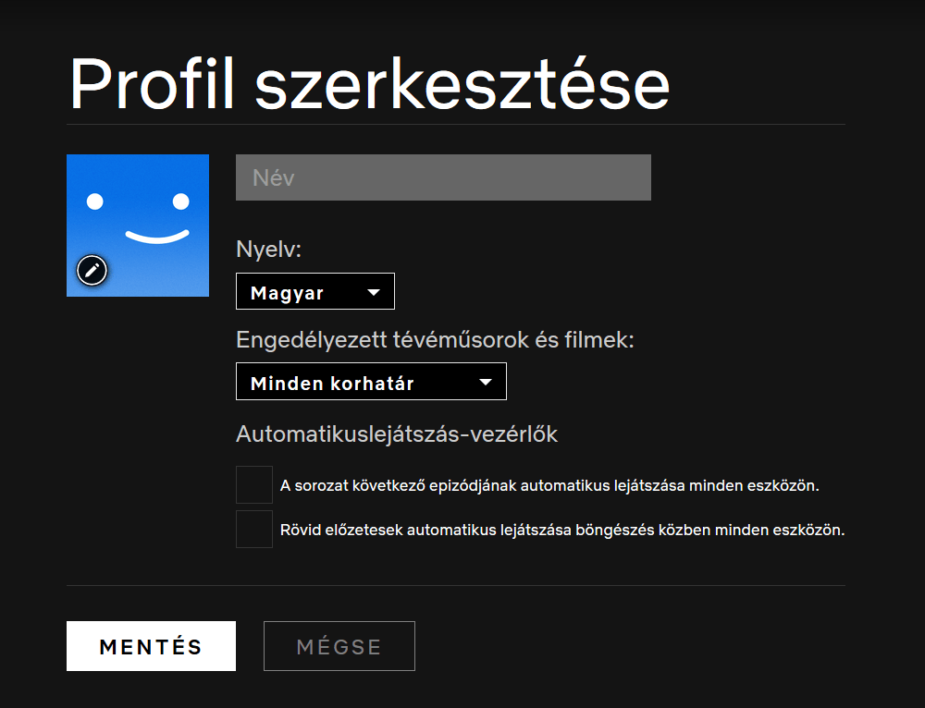Click the smile curve on the avatar
This screenshot has width=925, height=708.
[x=156, y=237]
